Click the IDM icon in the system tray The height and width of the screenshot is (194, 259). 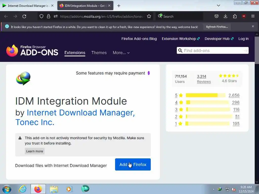point(220,189)
